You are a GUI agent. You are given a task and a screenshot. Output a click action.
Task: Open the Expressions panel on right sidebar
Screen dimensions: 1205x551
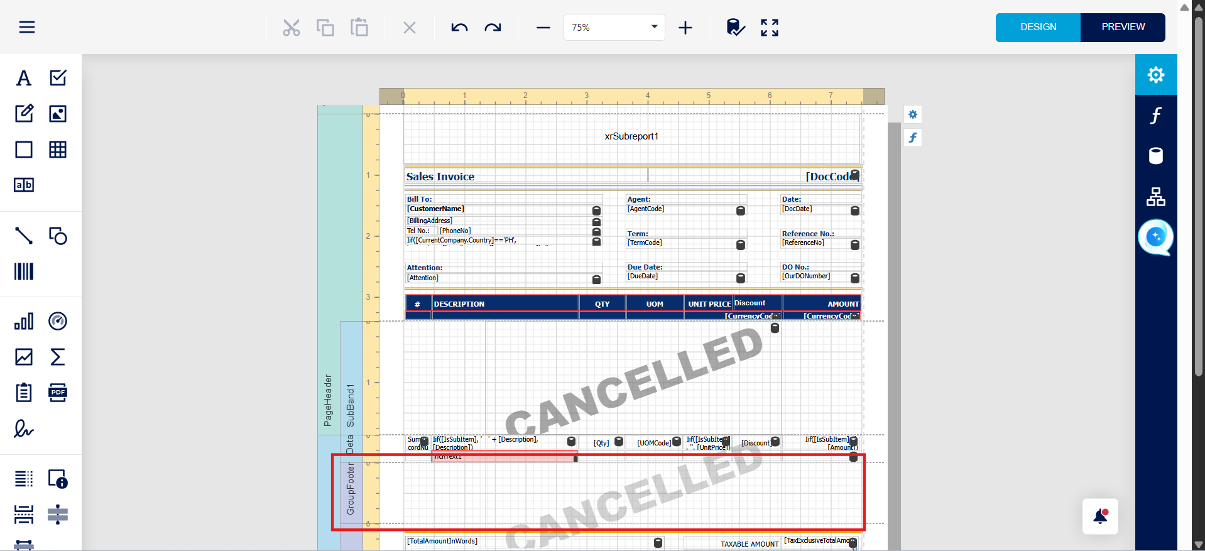tap(1156, 116)
